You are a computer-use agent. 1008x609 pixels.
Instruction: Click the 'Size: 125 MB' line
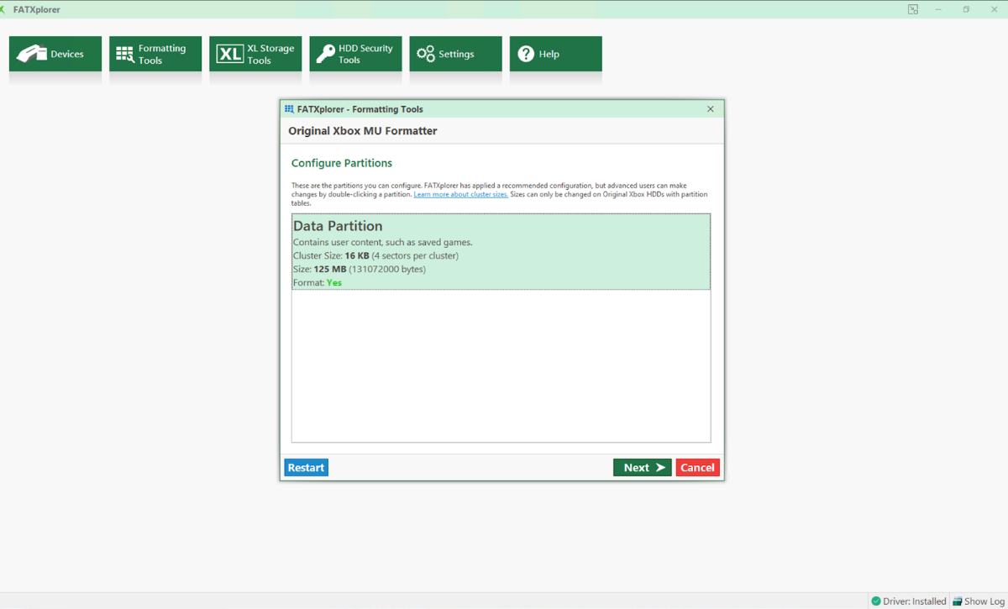pyautogui.click(x=360, y=269)
